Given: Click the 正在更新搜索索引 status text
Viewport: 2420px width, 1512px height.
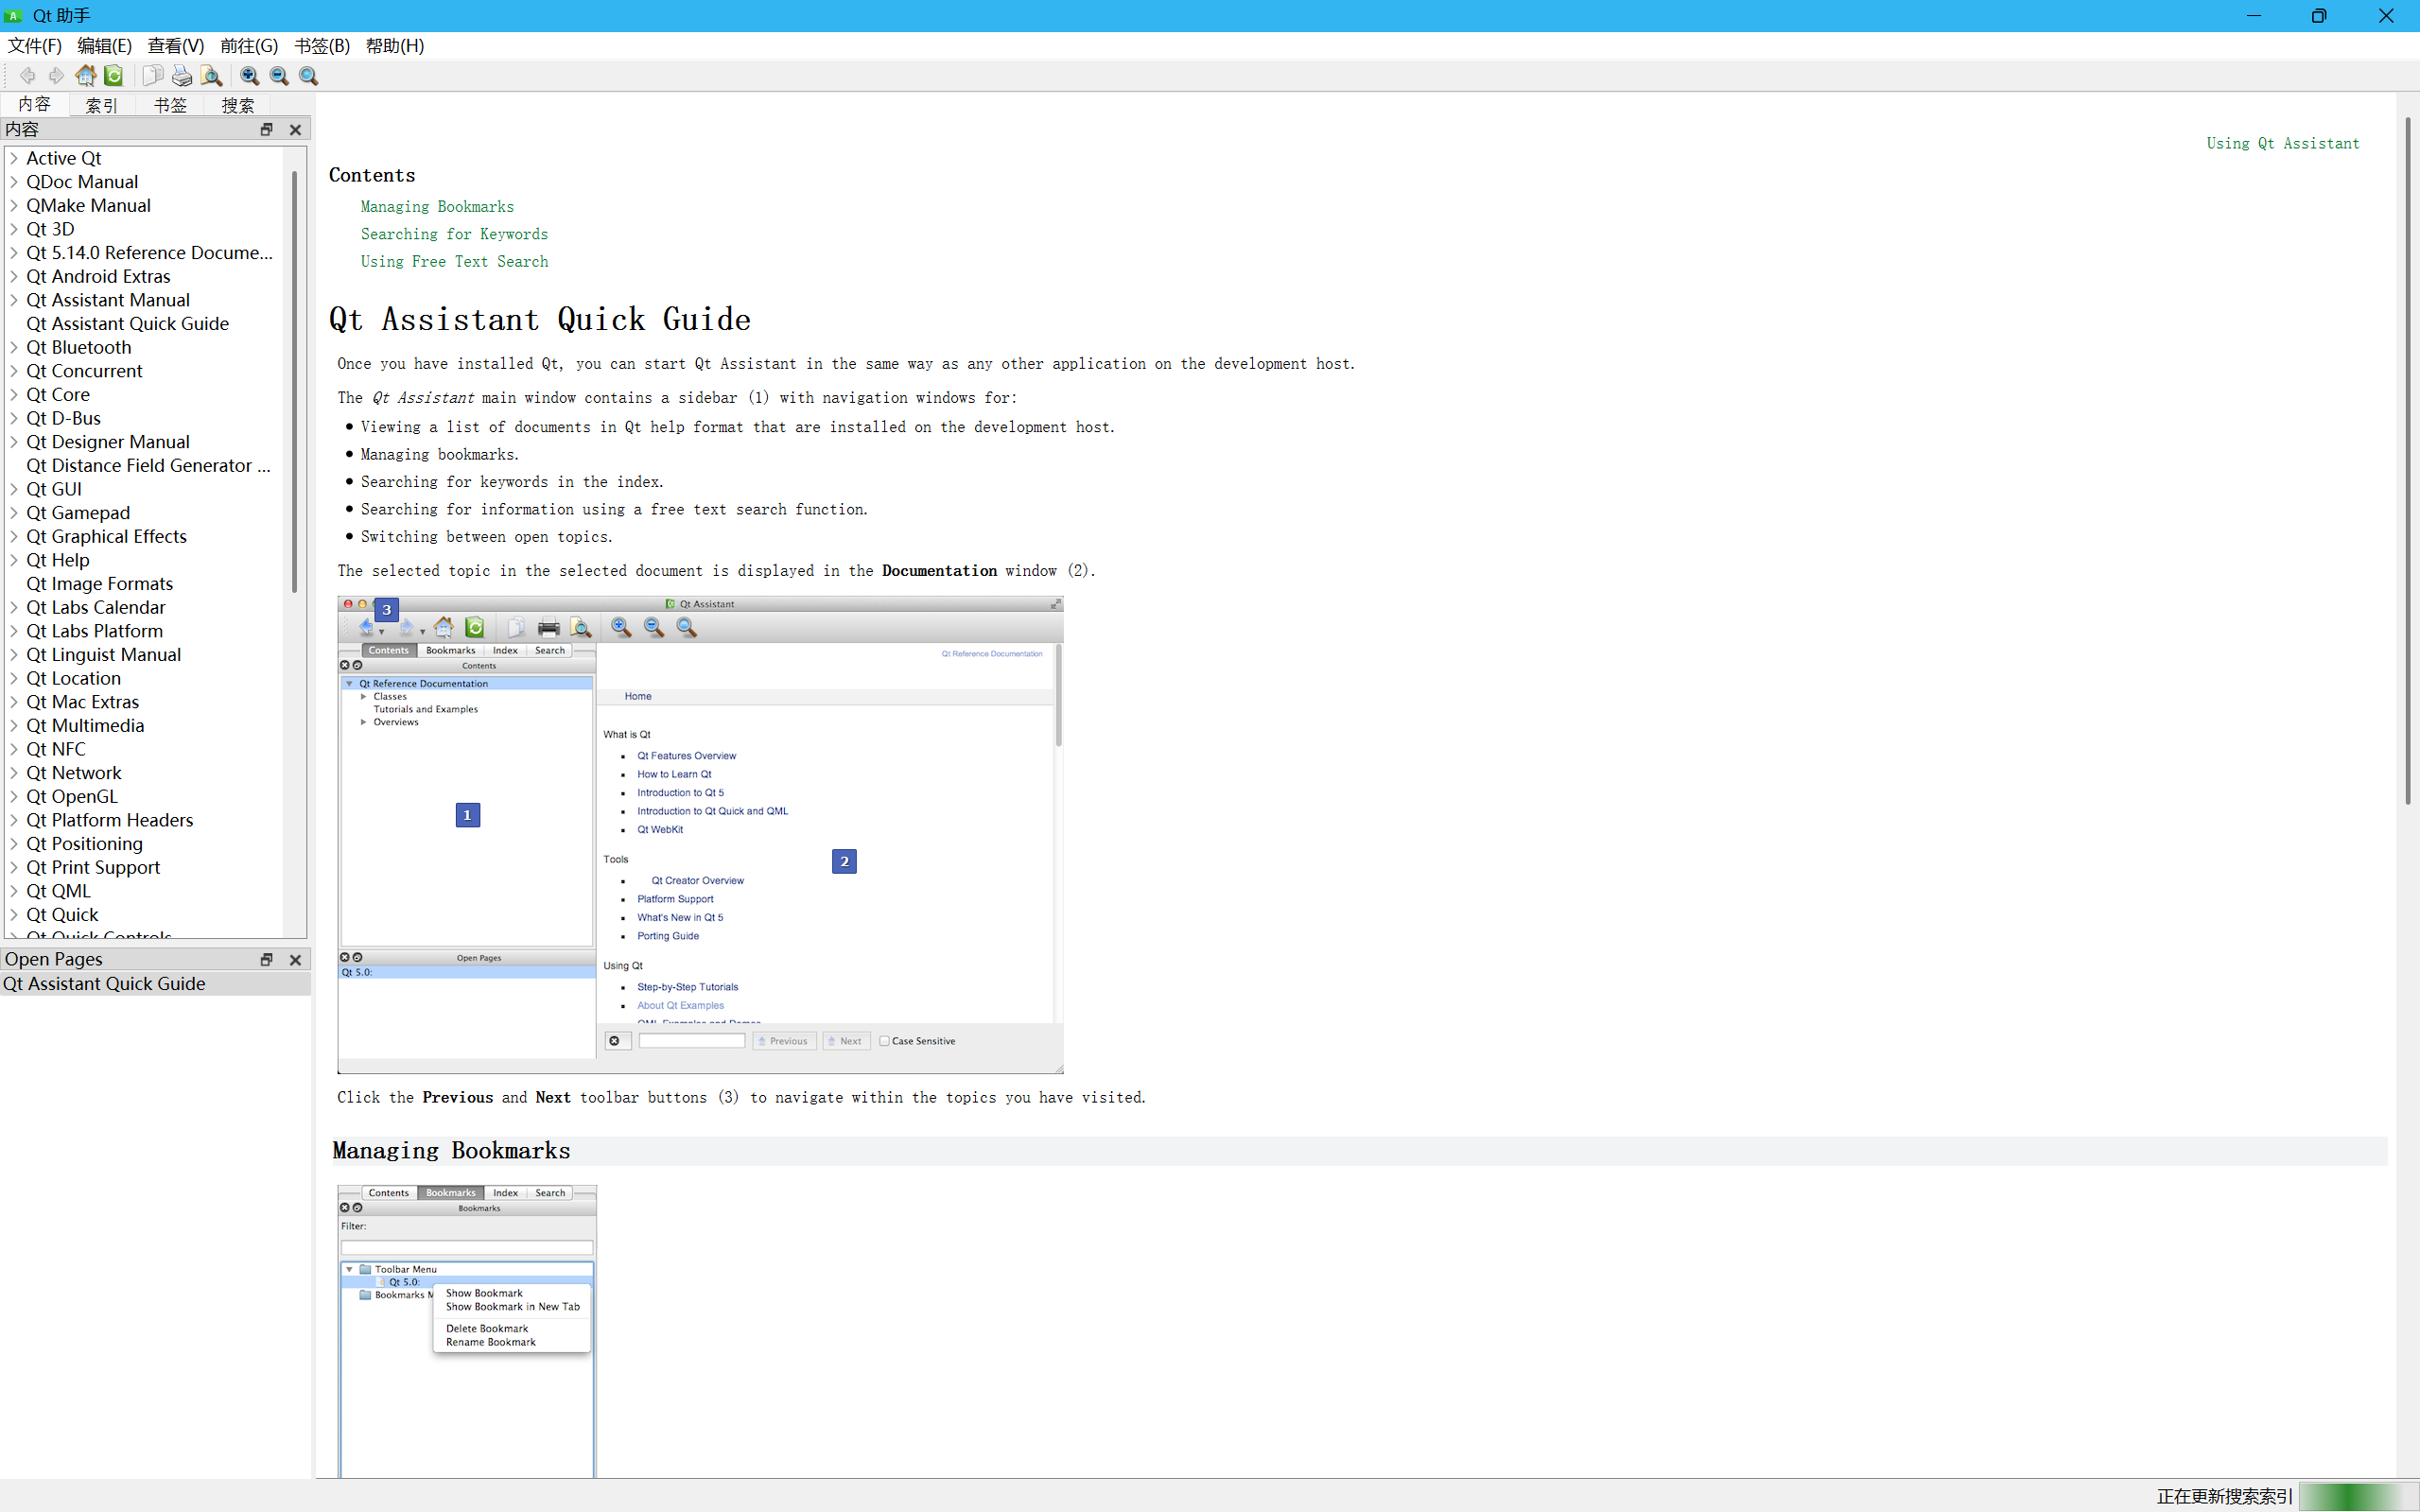Looking at the screenshot, I should point(2224,1496).
